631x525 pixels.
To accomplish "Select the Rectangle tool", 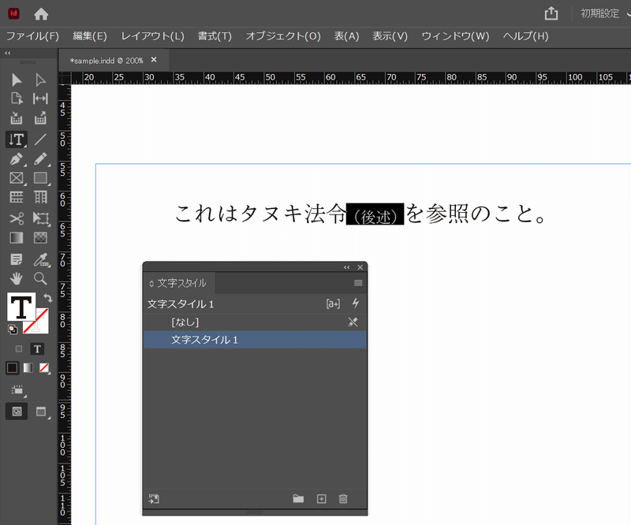I will pyautogui.click(x=40, y=178).
